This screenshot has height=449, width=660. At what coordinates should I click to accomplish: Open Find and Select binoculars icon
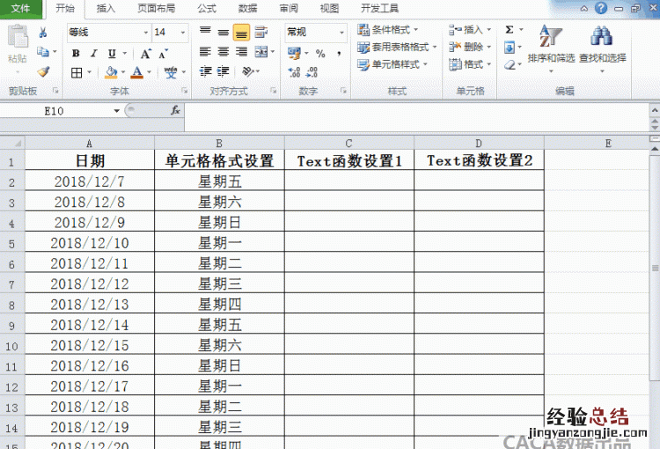click(x=602, y=46)
